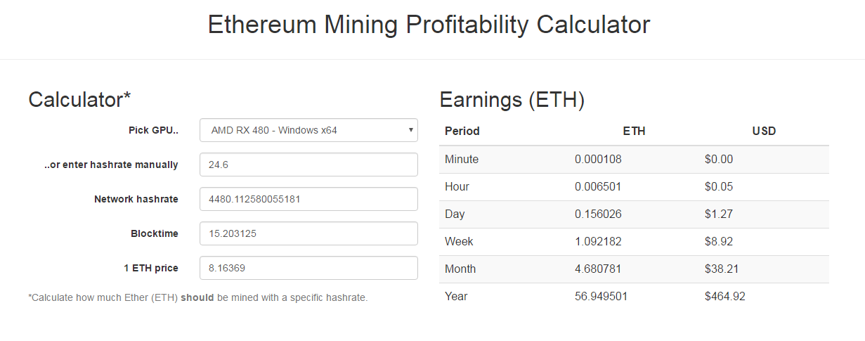Image resolution: width=865 pixels, height=341 pixels.
Task: Click the Month ETH value 4.680781
Action: coord(598,269)
